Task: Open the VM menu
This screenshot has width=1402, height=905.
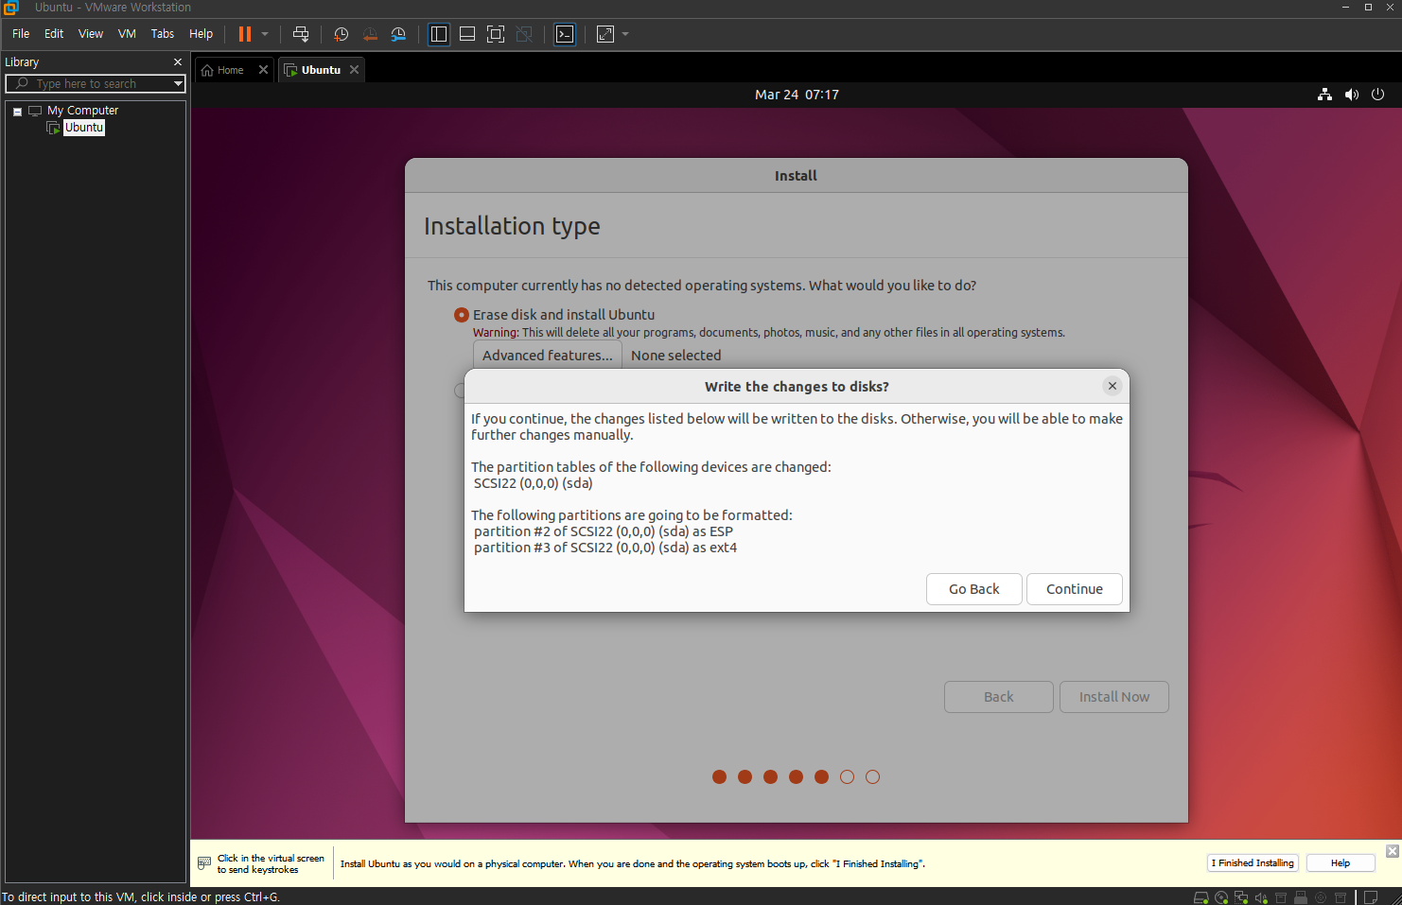Action: pyautogui.click(x=127, y=33)
